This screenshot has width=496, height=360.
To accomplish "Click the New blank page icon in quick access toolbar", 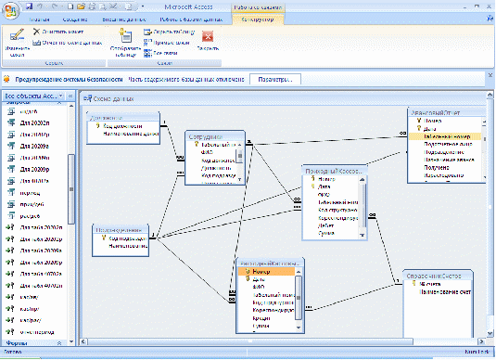I will coord(70,6).
